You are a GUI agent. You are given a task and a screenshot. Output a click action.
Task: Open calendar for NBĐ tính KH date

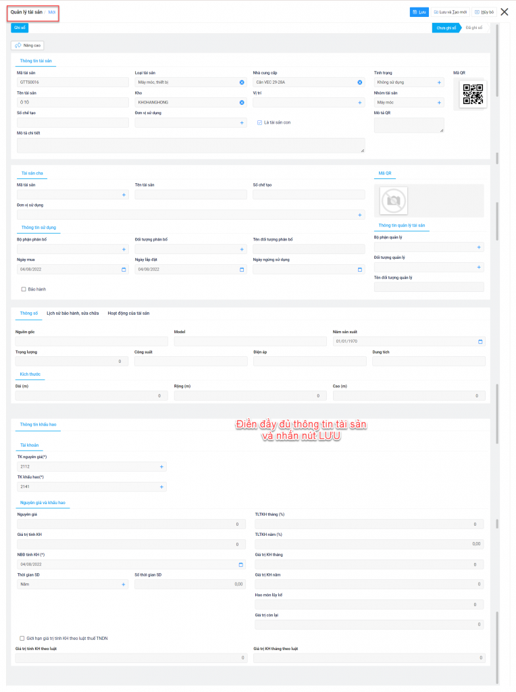pos(242,564)
